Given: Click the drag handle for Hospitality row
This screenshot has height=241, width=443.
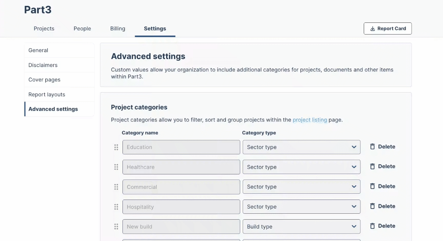Looking at the screenshot, I should (116, 207).
